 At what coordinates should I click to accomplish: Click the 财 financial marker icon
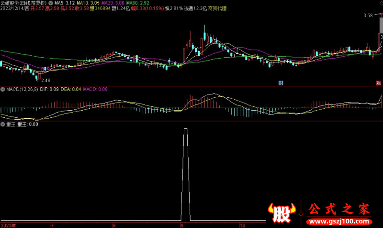coord(281,83)
